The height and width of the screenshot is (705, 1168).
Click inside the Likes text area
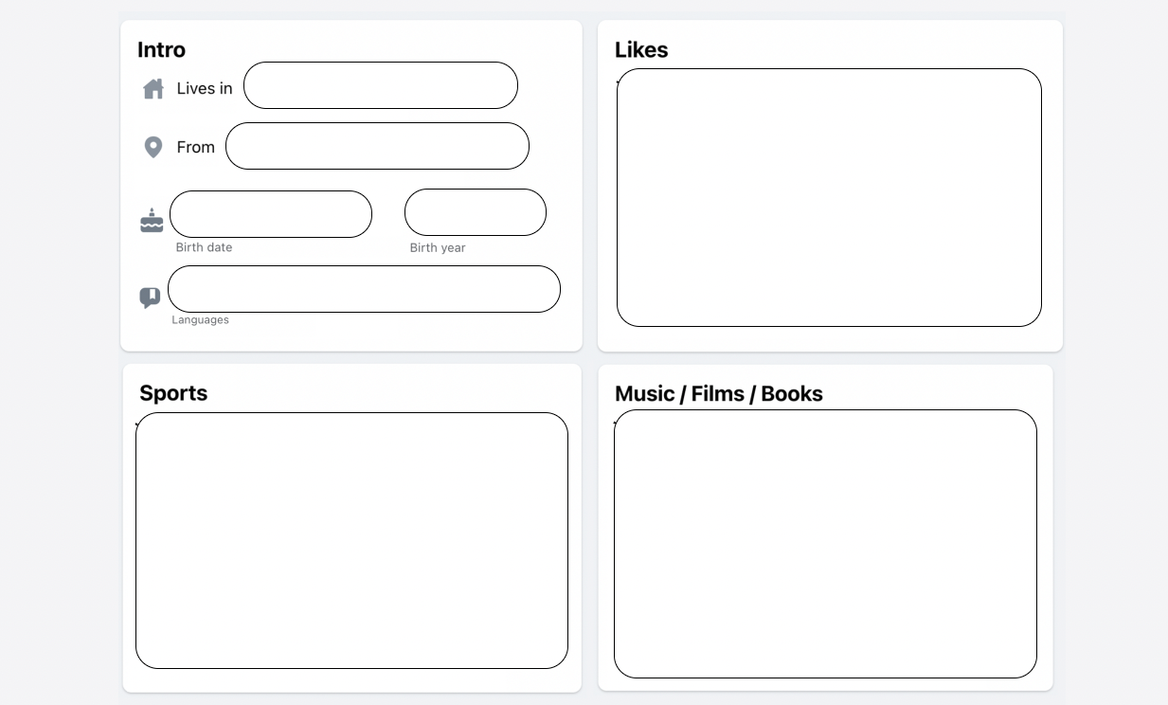click(829, 196)
